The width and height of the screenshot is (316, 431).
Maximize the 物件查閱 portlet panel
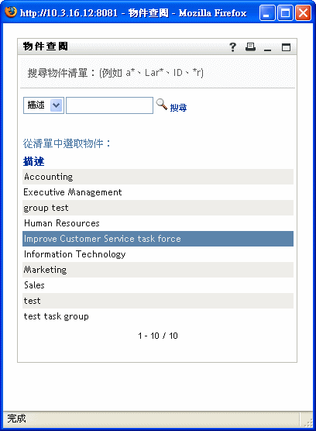[286, 47]
